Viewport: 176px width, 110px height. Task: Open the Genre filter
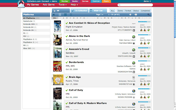point(120,11)
